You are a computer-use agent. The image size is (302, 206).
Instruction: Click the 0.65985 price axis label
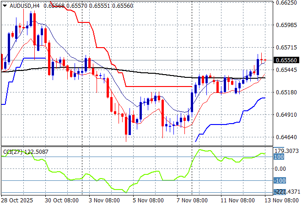click(286, 25)
